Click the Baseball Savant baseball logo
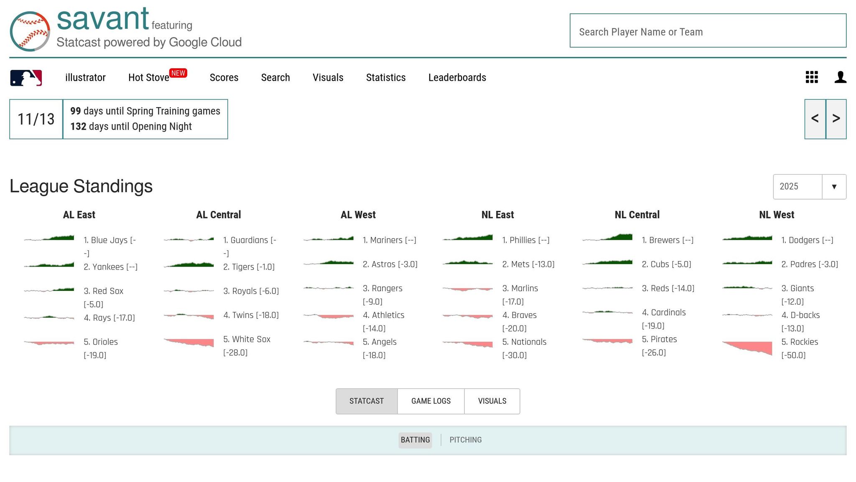This screenshot has height=482, width=856. click(x=30, y=31)
